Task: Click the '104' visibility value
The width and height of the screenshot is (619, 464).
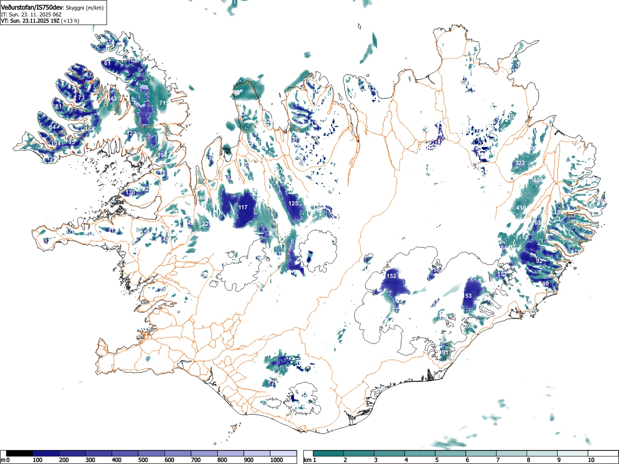Action: pyautogui.click(x=56, y=144)
